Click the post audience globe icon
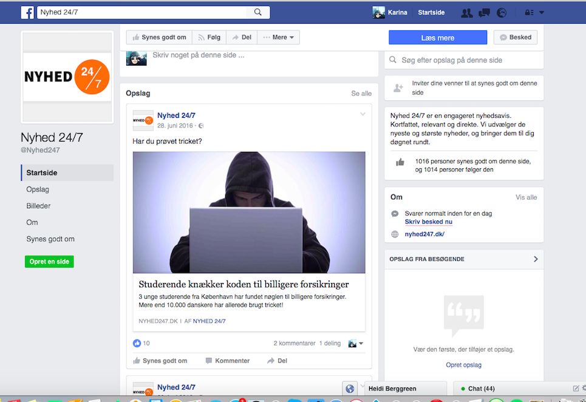 201,126
